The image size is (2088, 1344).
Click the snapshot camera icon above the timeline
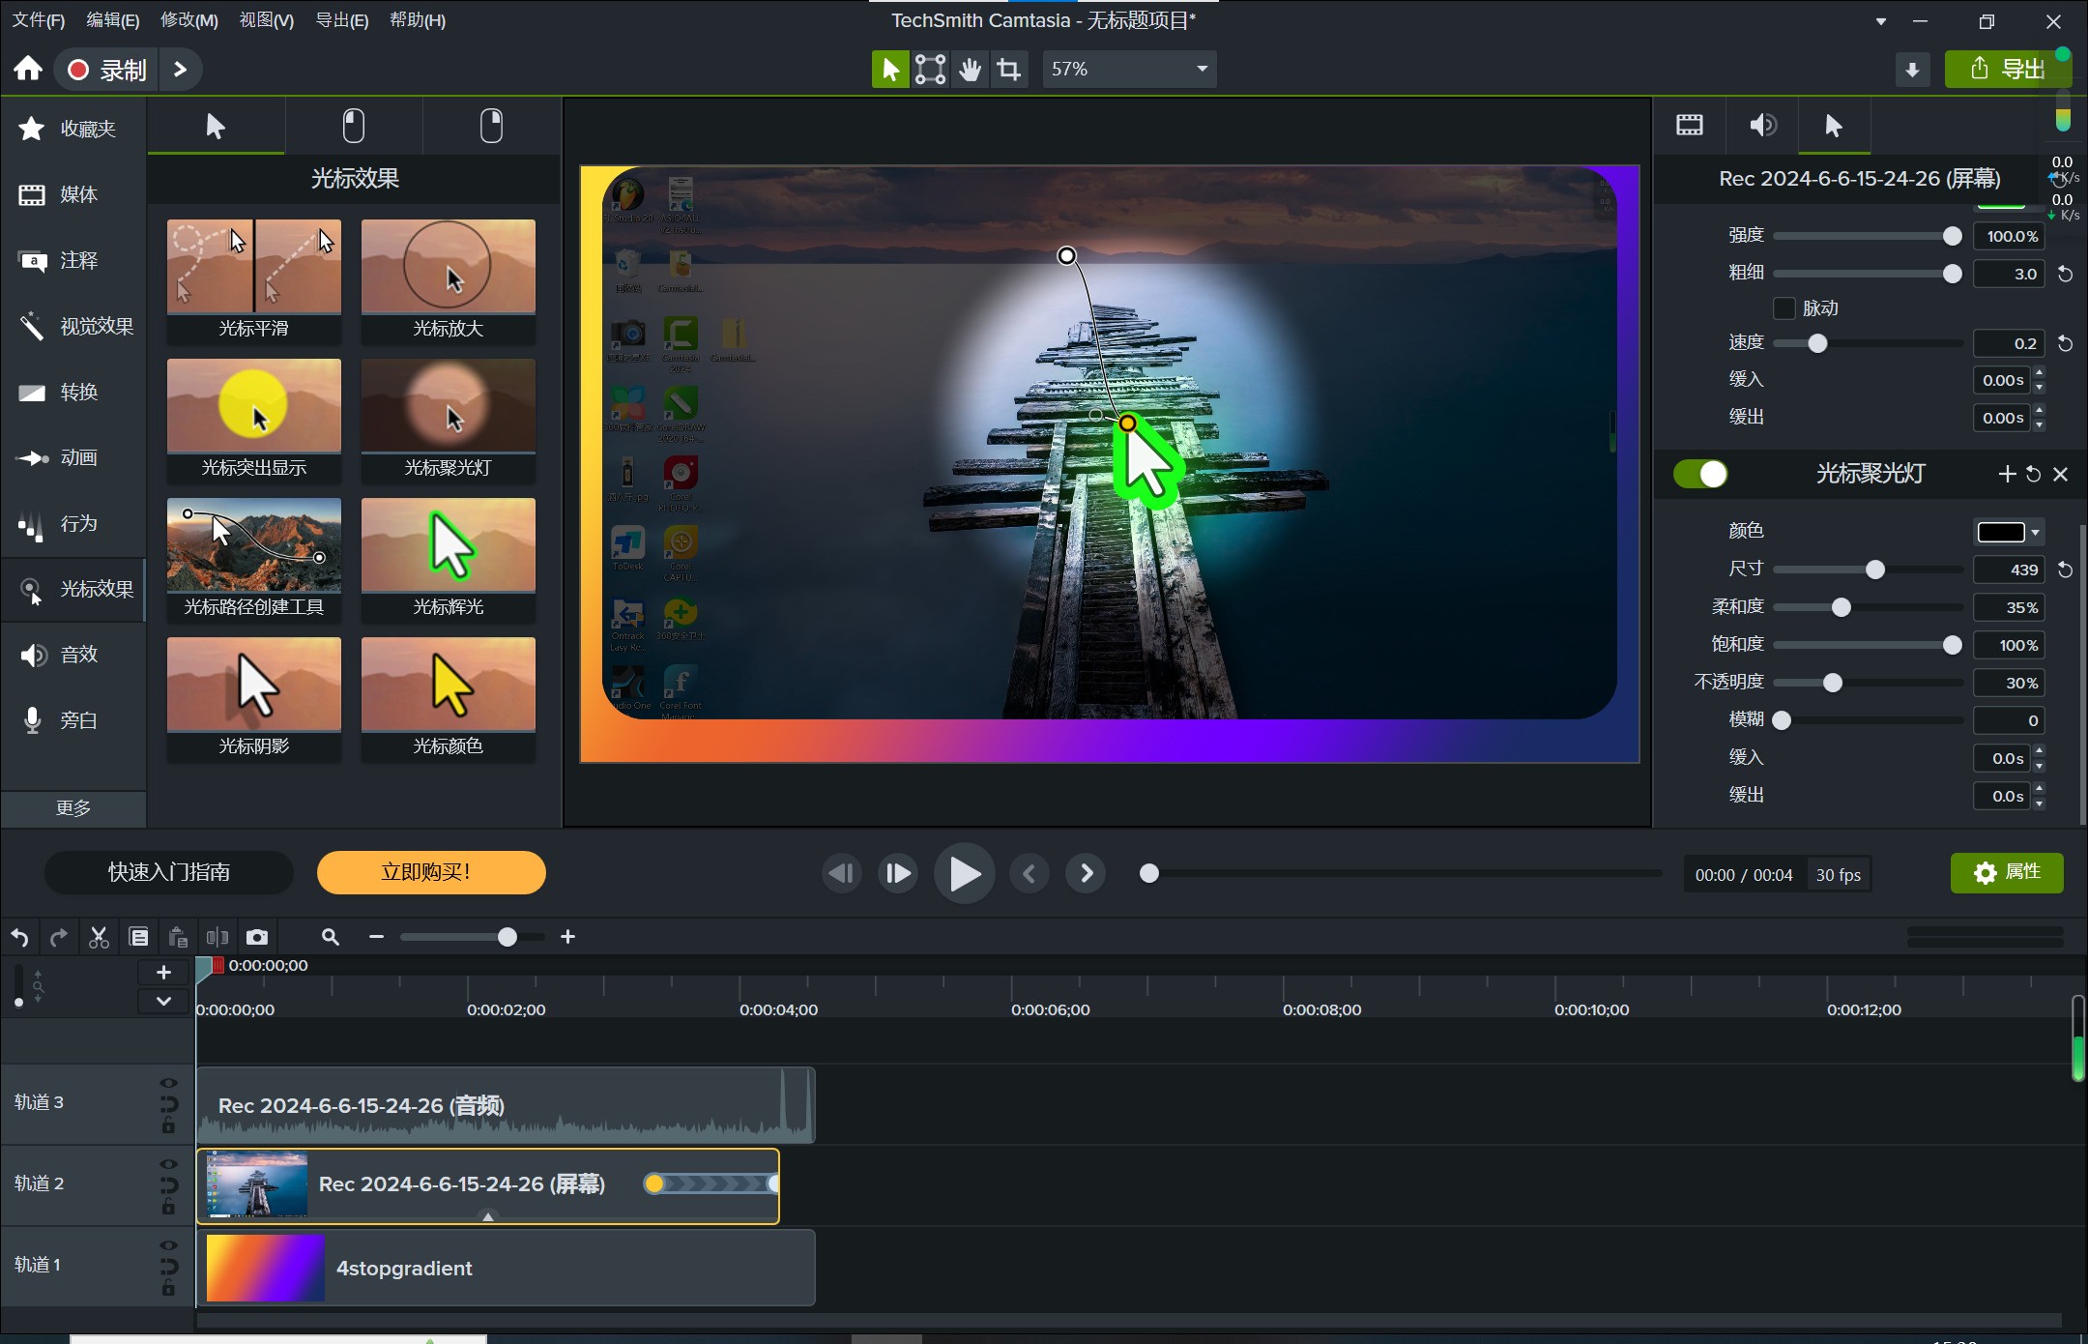click(256, 936)
